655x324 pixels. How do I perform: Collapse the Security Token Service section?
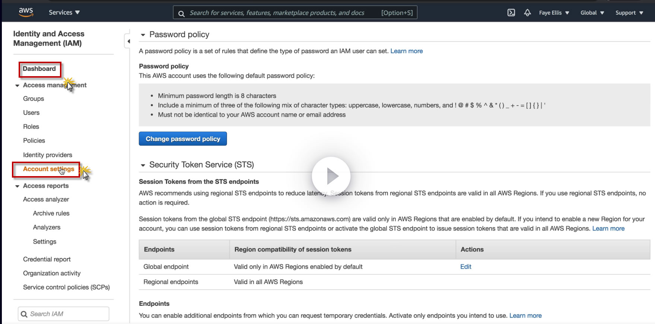coord(143,165)
